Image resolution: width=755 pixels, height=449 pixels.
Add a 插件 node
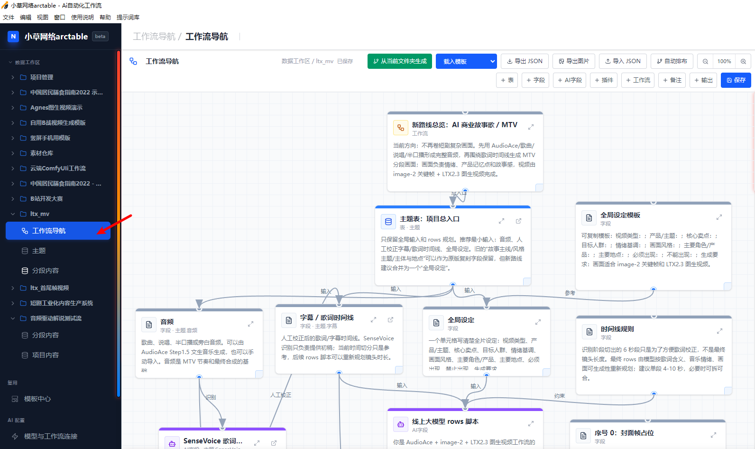pyautogui.click(x=604, y=80)
